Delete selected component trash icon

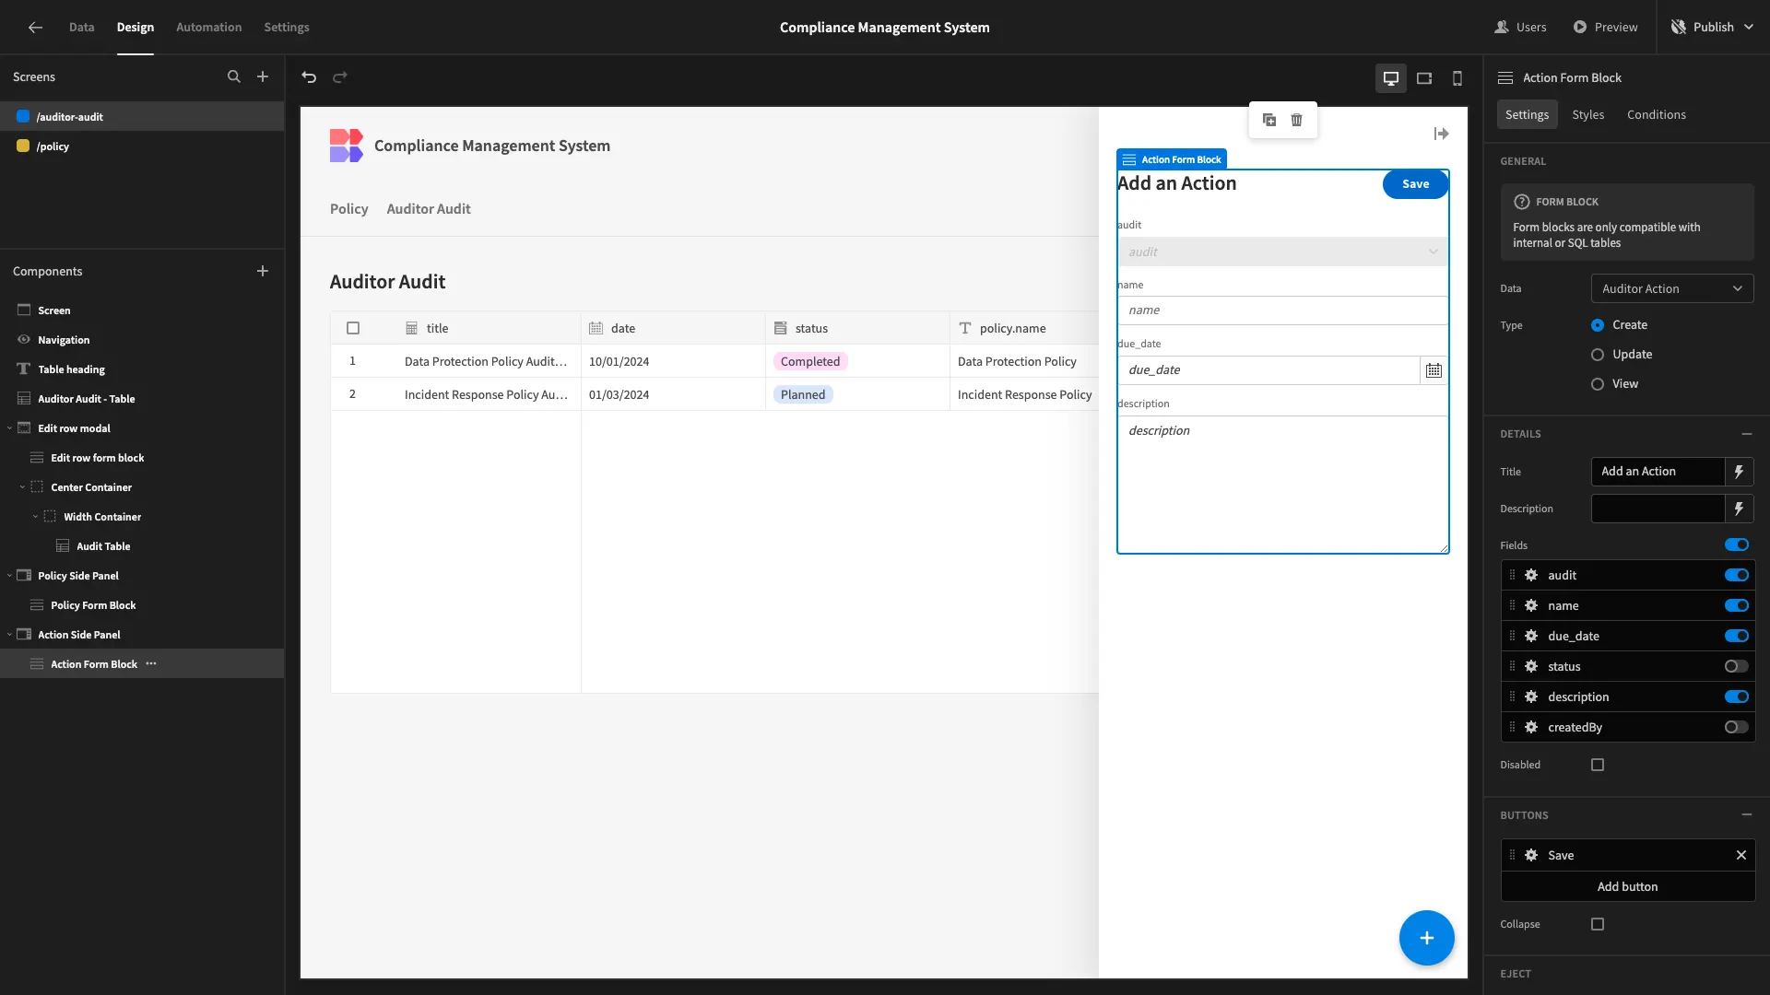click(1297, 120)
